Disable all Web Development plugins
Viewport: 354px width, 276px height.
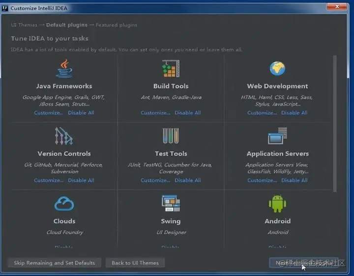point(294,113)
